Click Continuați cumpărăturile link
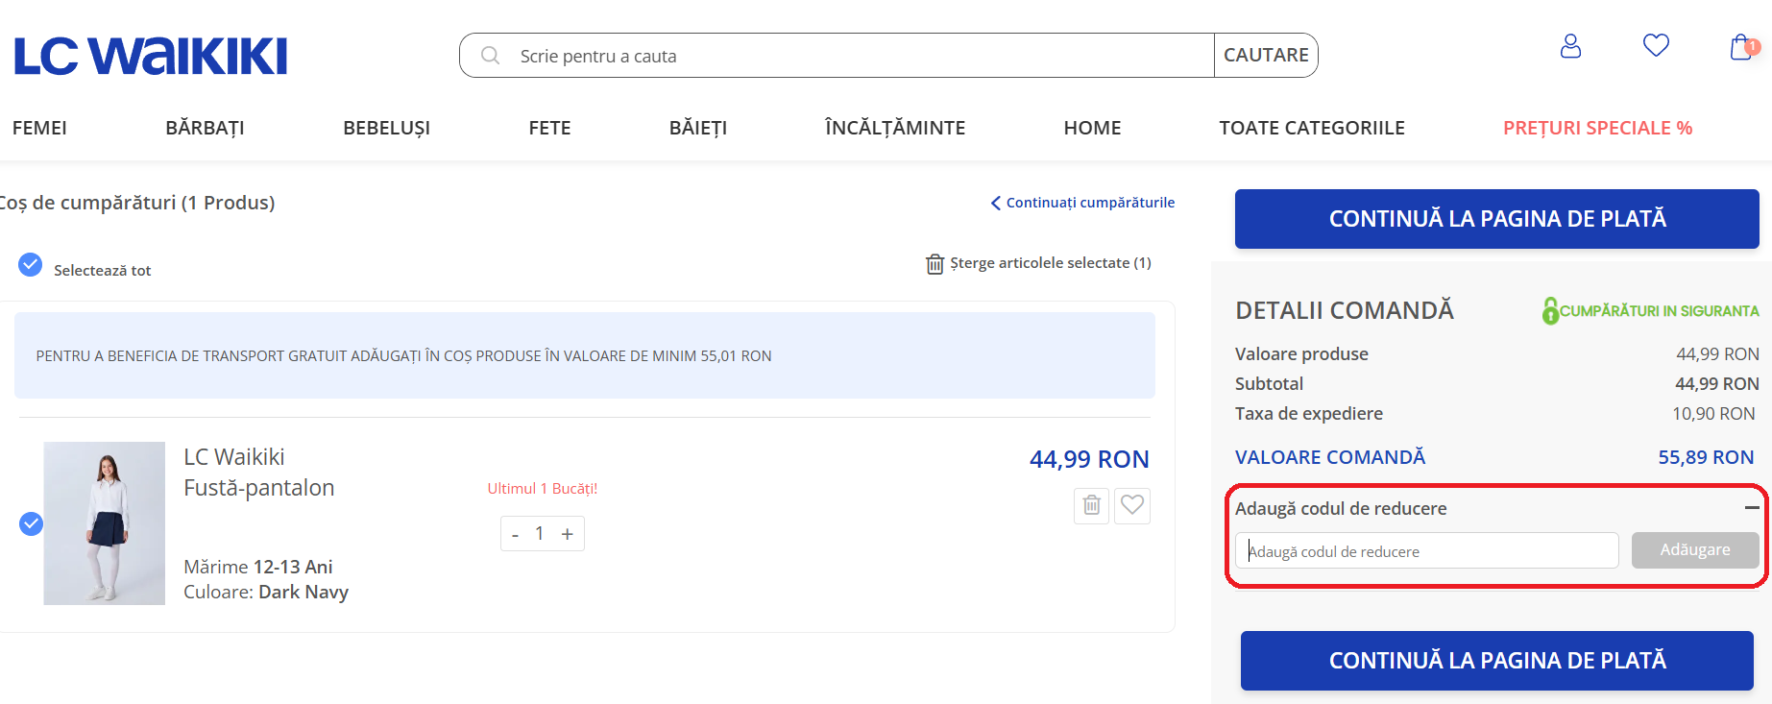Image resolution: width=1772 pixels, height=704 pixels. (1083, 203)
